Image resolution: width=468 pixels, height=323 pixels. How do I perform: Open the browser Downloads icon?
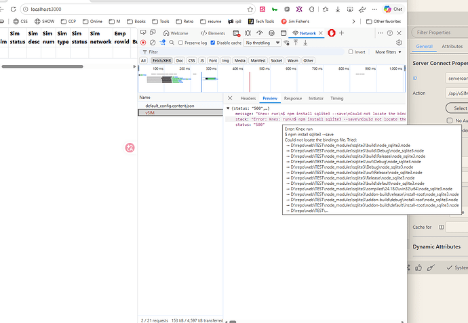coord(338,9)
